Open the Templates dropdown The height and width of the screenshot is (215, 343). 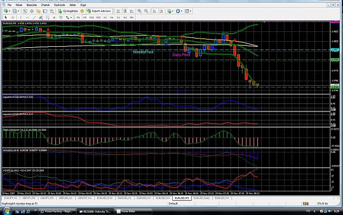click(188, 11)
